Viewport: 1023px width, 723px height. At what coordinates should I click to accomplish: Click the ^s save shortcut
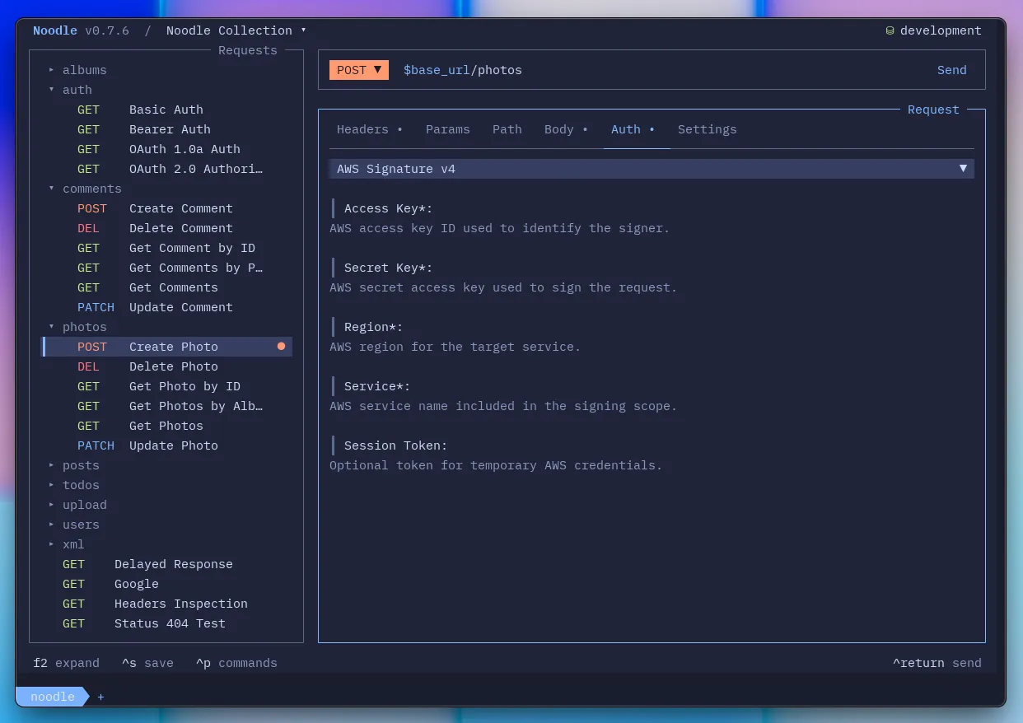point(147,663)
